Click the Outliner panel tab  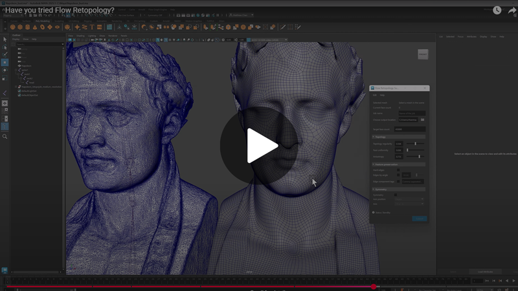[16, 35]
